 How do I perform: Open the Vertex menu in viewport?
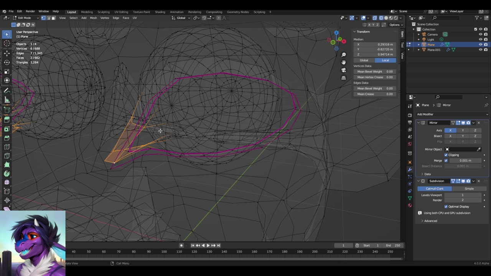pyautogui.click(x=105, y=18)
